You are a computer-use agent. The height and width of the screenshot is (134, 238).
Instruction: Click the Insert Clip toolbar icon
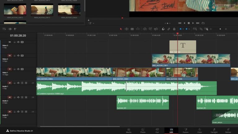tap(145, 29)
